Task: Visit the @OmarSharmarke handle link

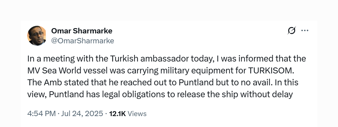Action: [83, 41]
